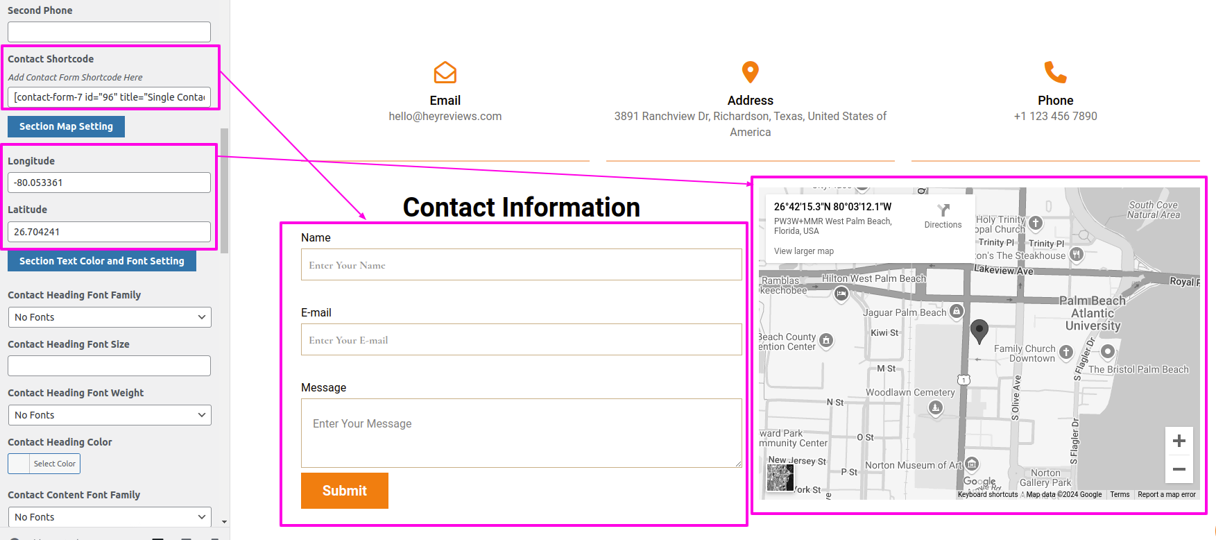Click the Enter Your Name field
This screenshot has width=1216, height=540.
pos(521,265)
